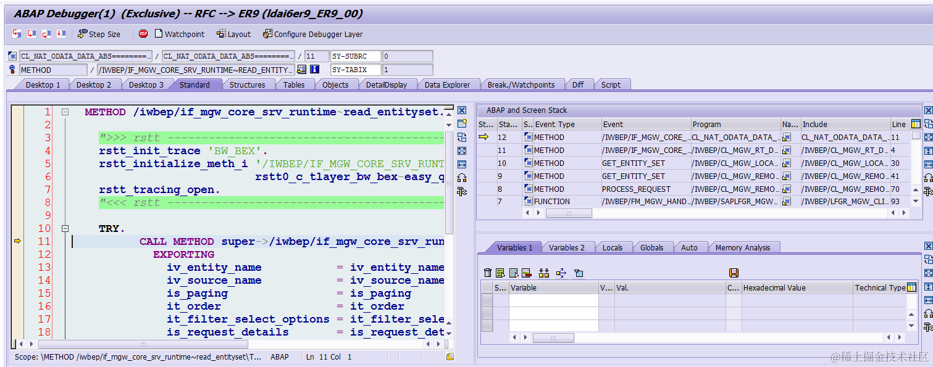Click the horizontal maximize icon beside the source editor
The width and height of the screenshot is (933, 367).
tap(462, 165)
